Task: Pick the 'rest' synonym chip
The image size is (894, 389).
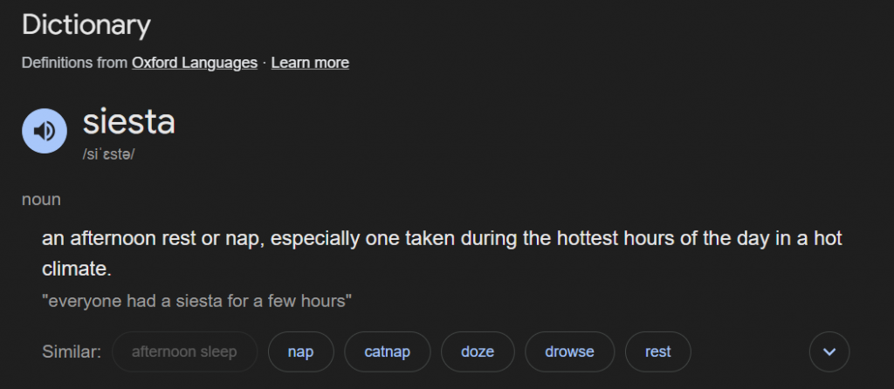Action: [x=657, y=352]
